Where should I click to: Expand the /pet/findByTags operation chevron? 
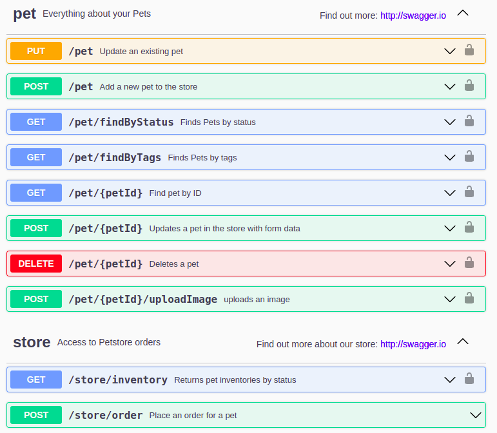(450, 157)
